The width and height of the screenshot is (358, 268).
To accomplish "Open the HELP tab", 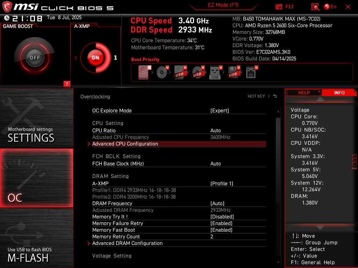I will (x=304, y=92).
